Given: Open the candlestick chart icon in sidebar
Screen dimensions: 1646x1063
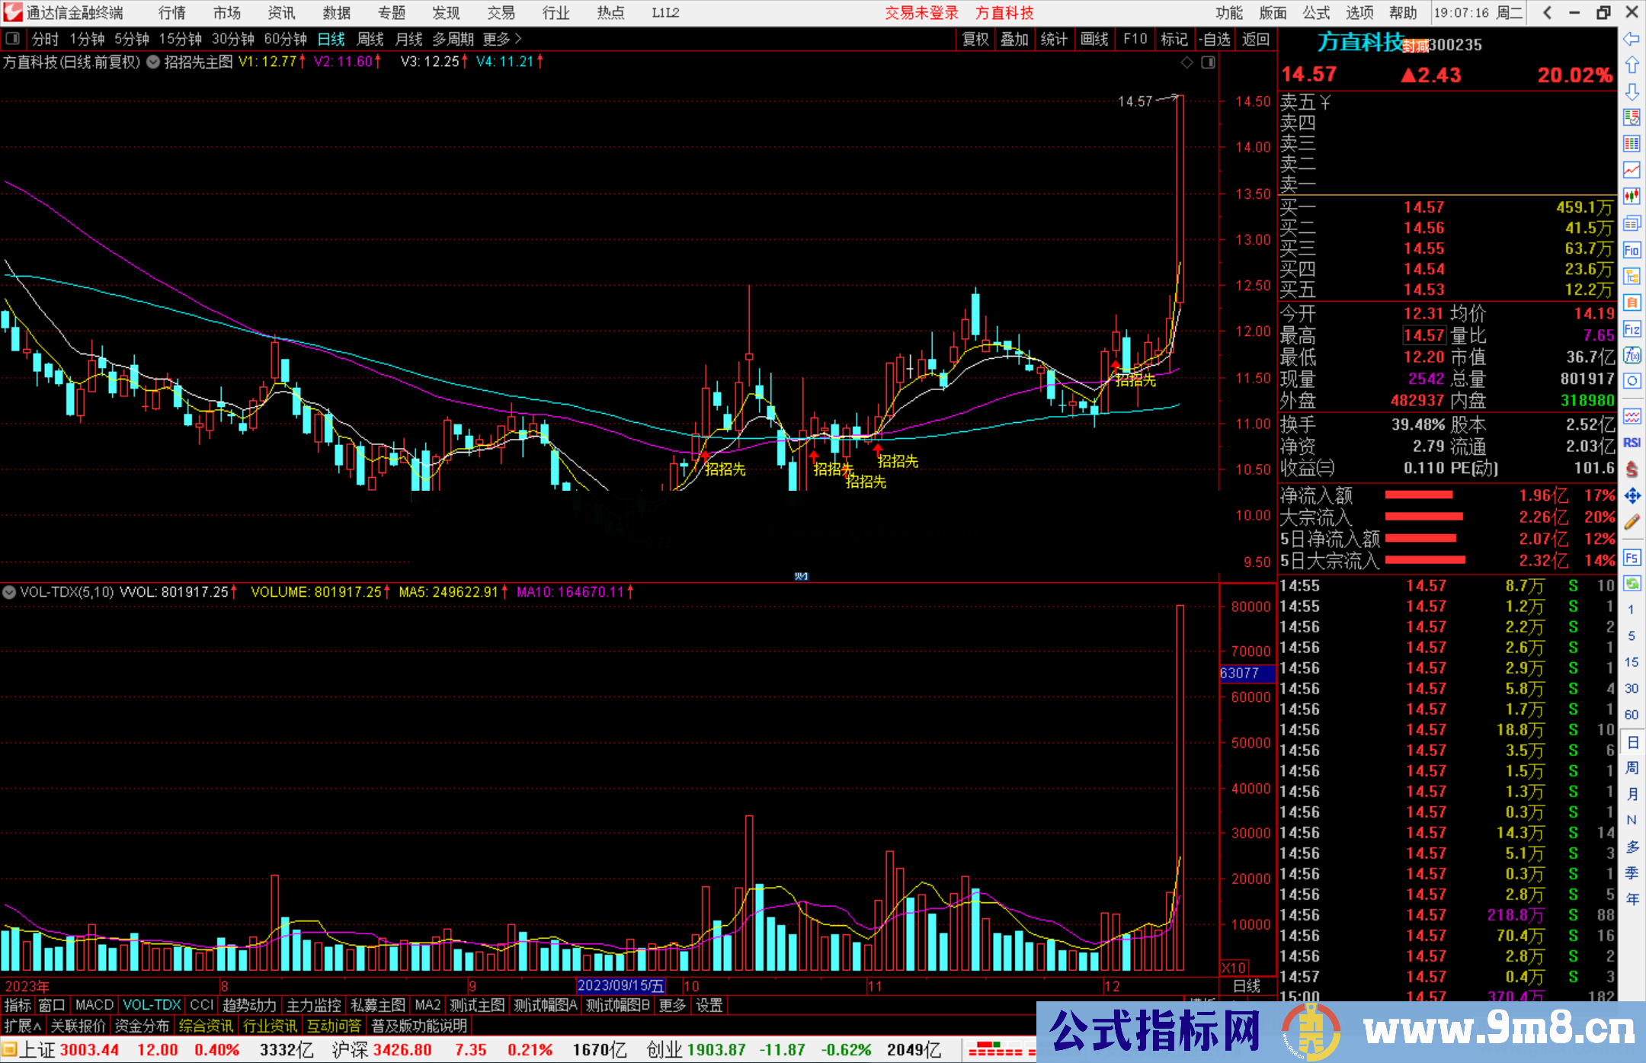Looking at the screenshot, I should pos(1632,196).
